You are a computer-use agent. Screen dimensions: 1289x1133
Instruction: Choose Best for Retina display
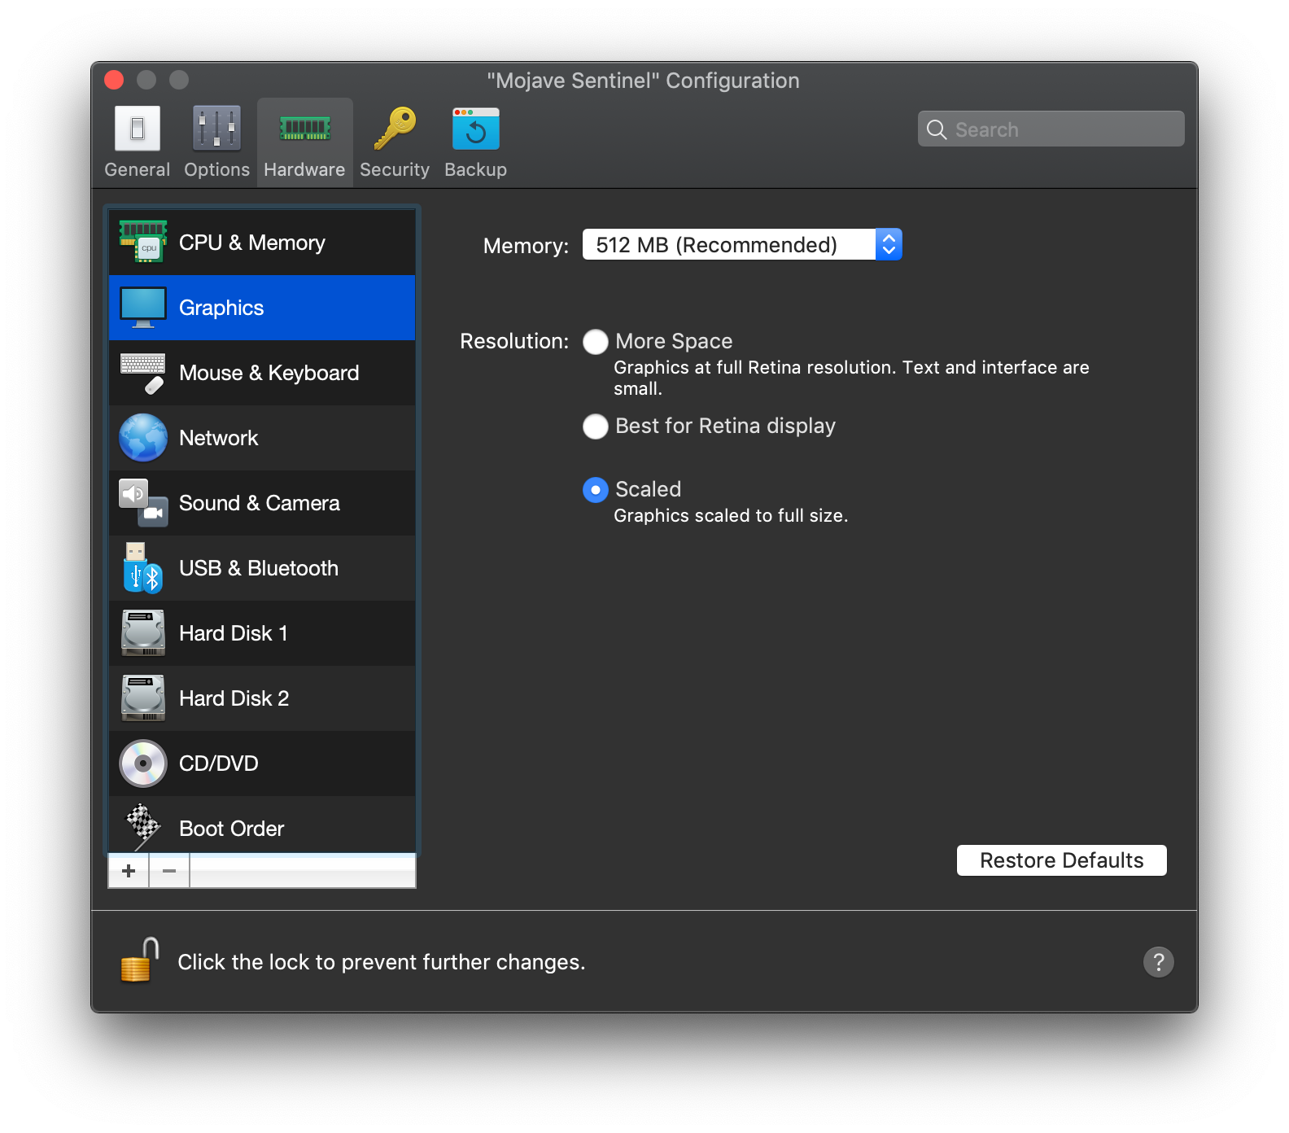point(596,427)
